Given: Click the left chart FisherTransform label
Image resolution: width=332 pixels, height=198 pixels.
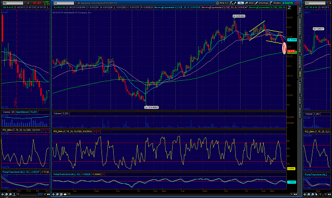Looking at the screenshot, I should pos(16,172).
